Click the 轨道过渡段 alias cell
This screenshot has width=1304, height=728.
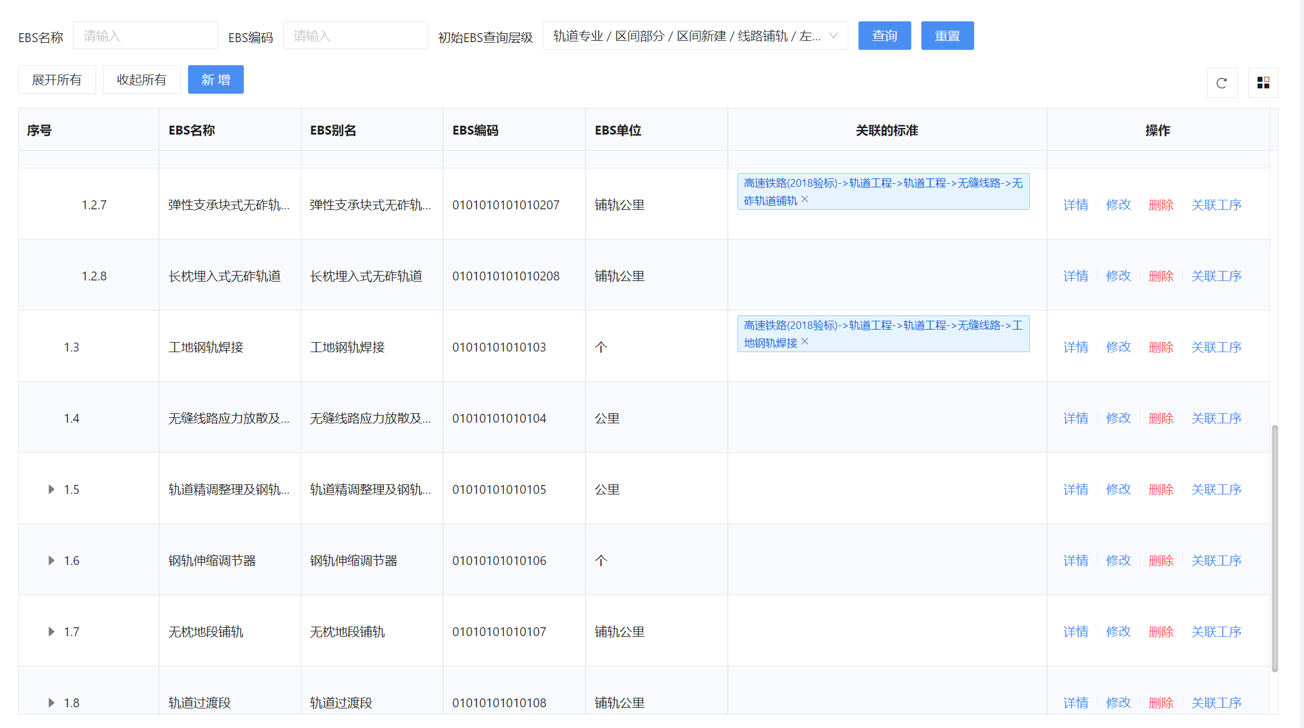pos(372,691)
